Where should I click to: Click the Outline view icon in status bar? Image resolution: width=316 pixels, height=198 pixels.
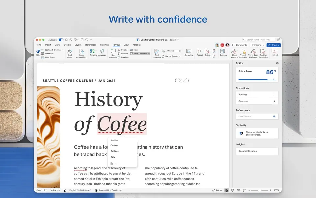point(238,190)
